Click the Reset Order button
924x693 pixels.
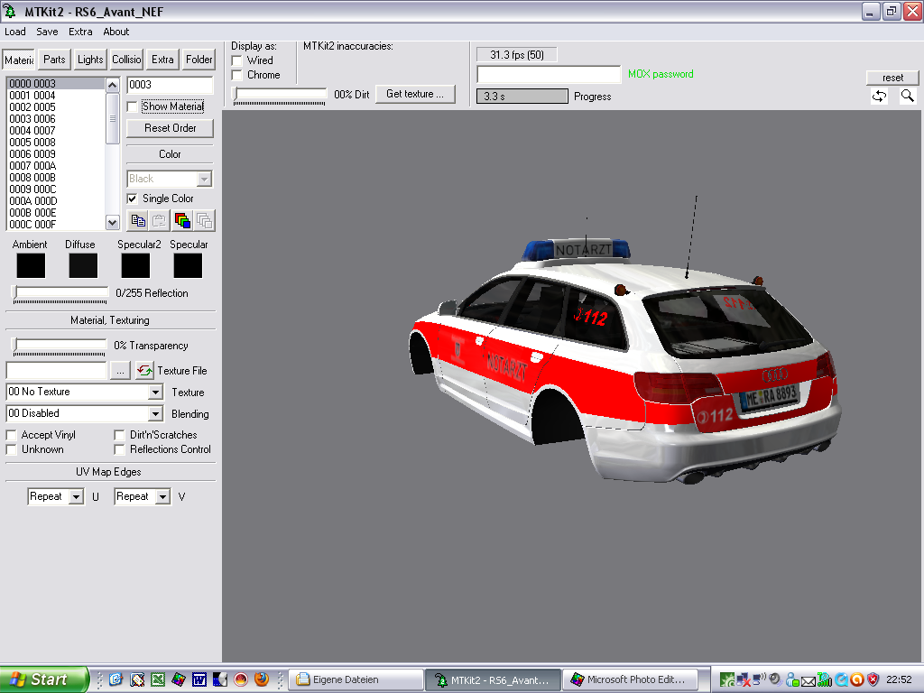pos(170,128)
